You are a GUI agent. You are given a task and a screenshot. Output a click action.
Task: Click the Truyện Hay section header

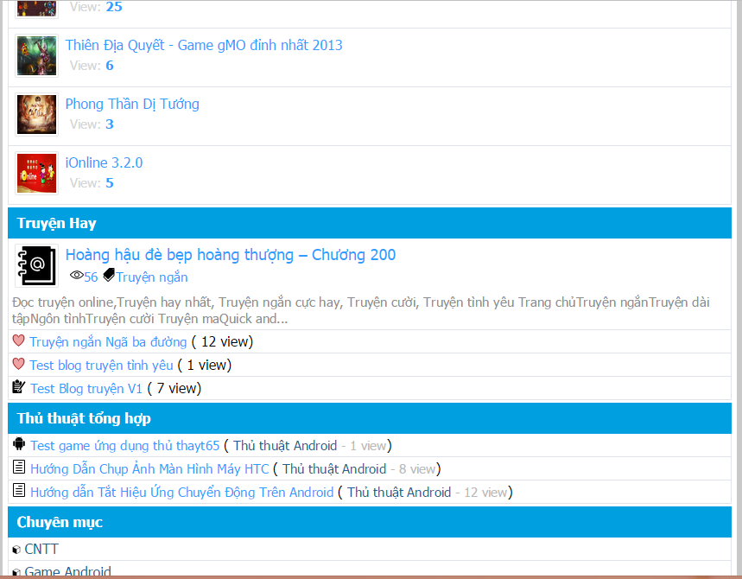pos(370,223)
